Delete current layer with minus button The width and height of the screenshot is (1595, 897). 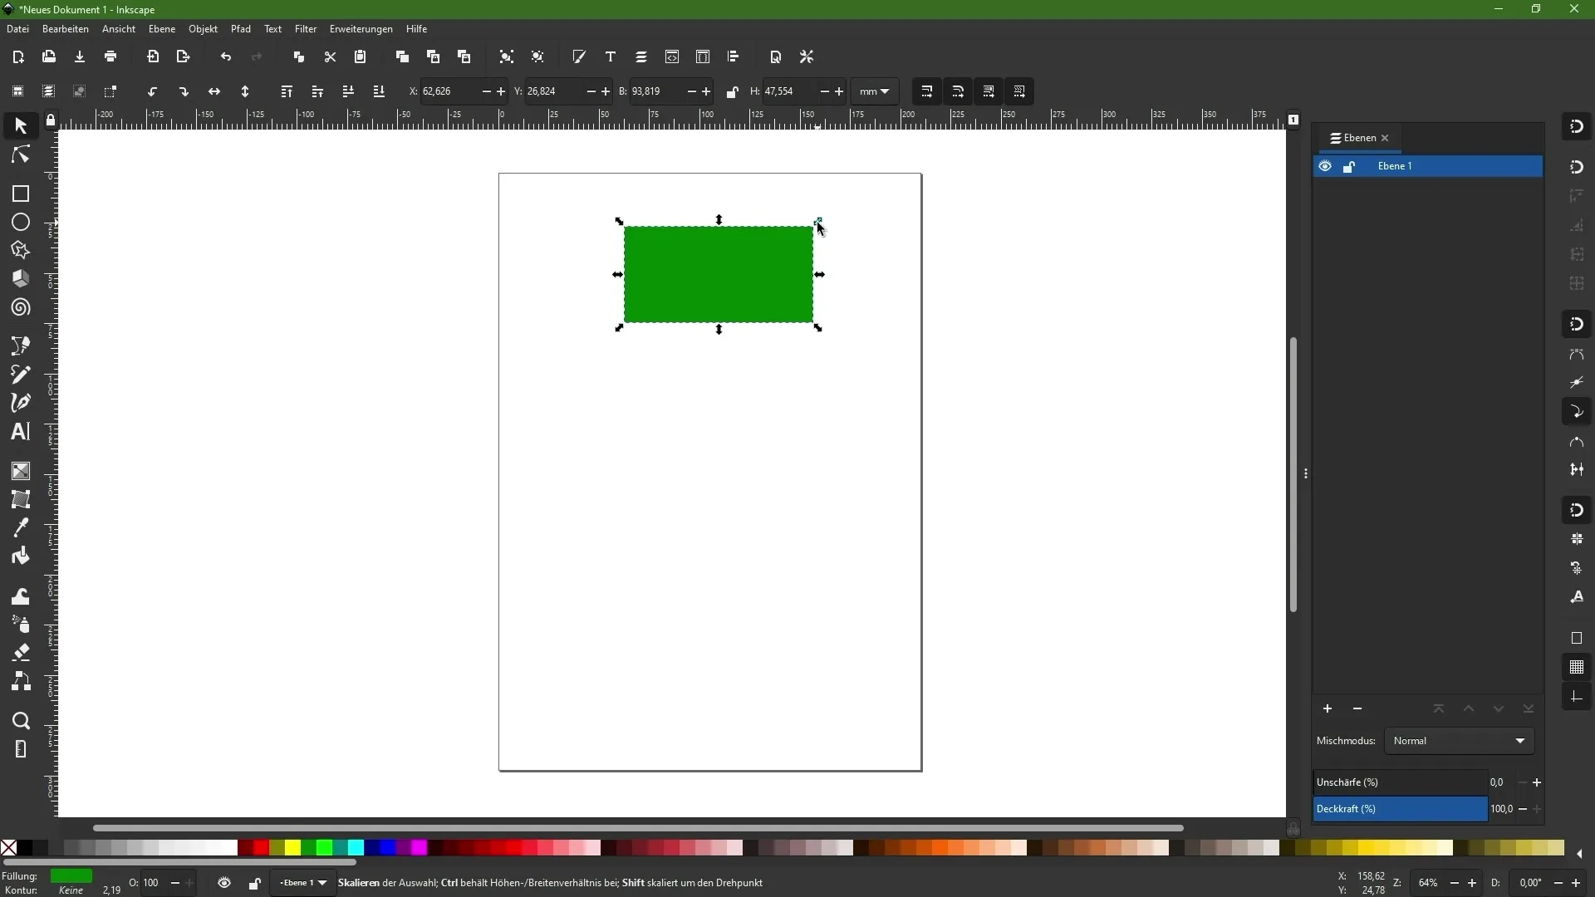tap(1357, 708)
